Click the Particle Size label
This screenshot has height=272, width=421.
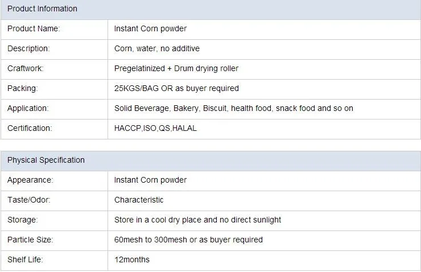pos(30,240)
